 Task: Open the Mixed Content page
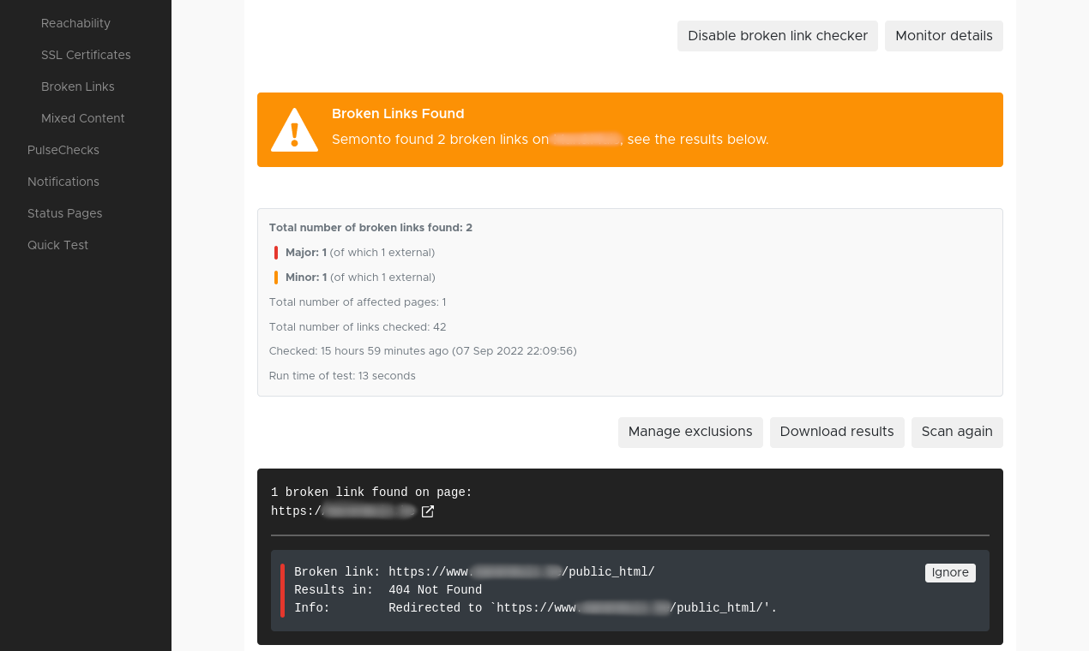click(x=82, y=118)
